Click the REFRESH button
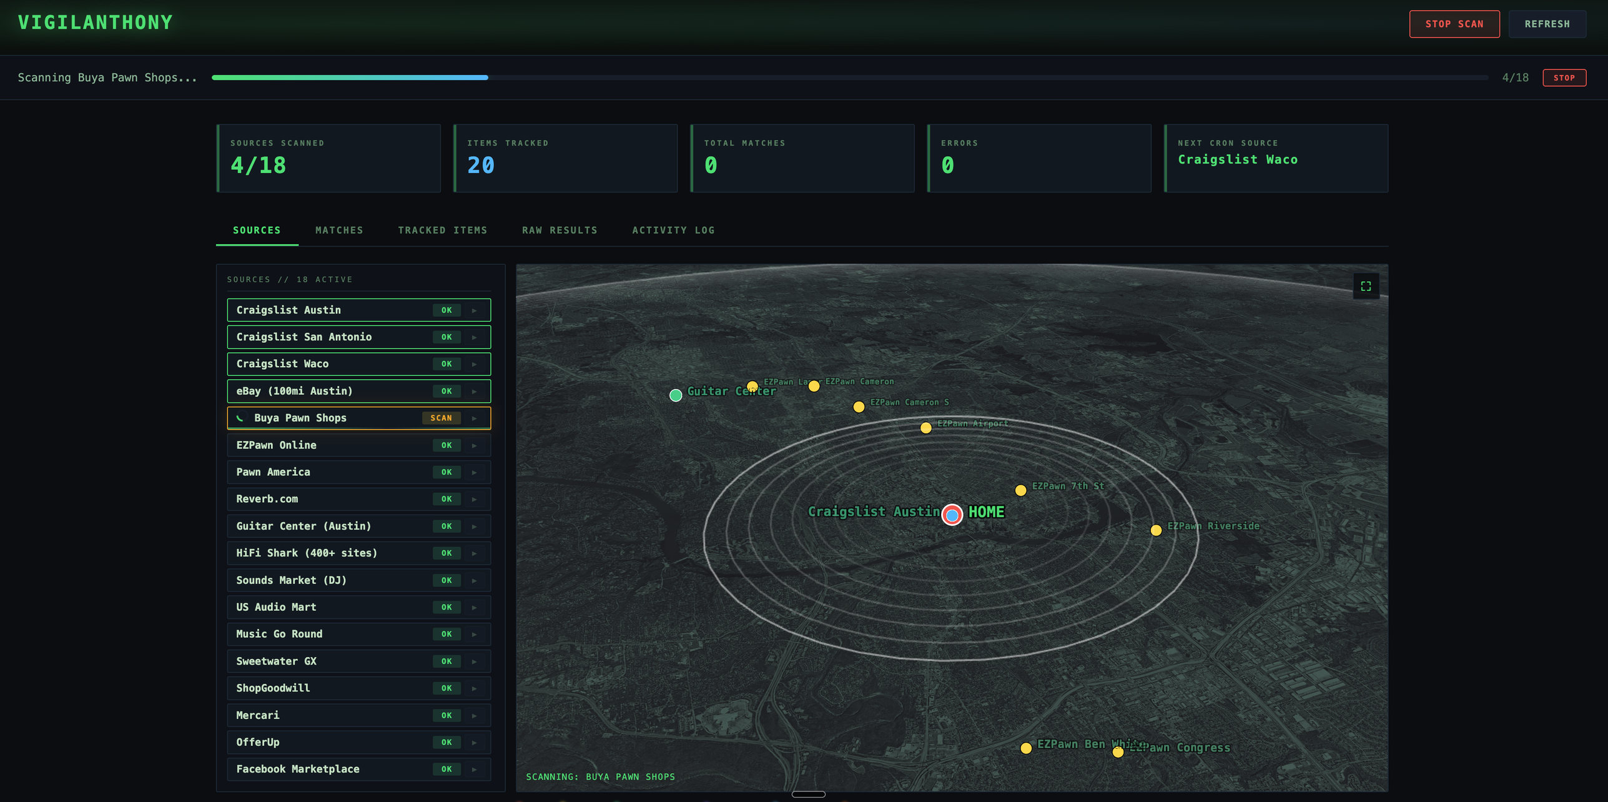The width and height of the screenshot is (1608, 802). (x=1547, y=24)
